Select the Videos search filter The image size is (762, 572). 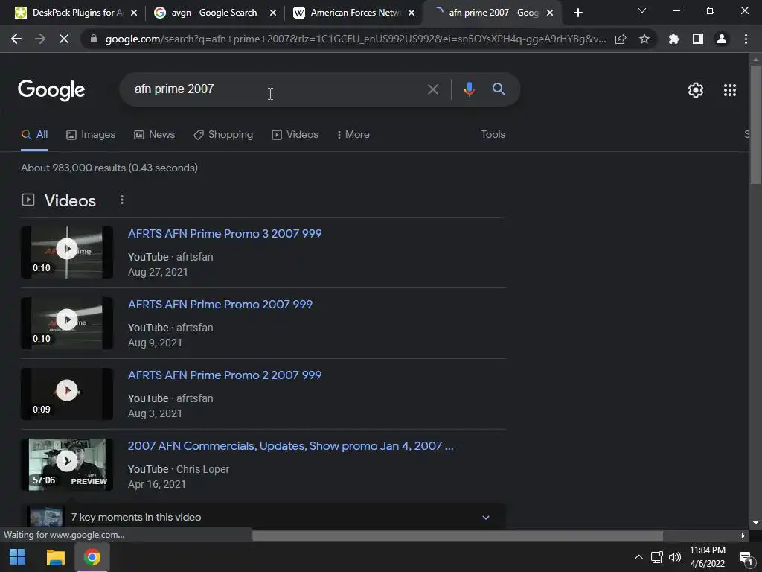click(x=295, y=135)
